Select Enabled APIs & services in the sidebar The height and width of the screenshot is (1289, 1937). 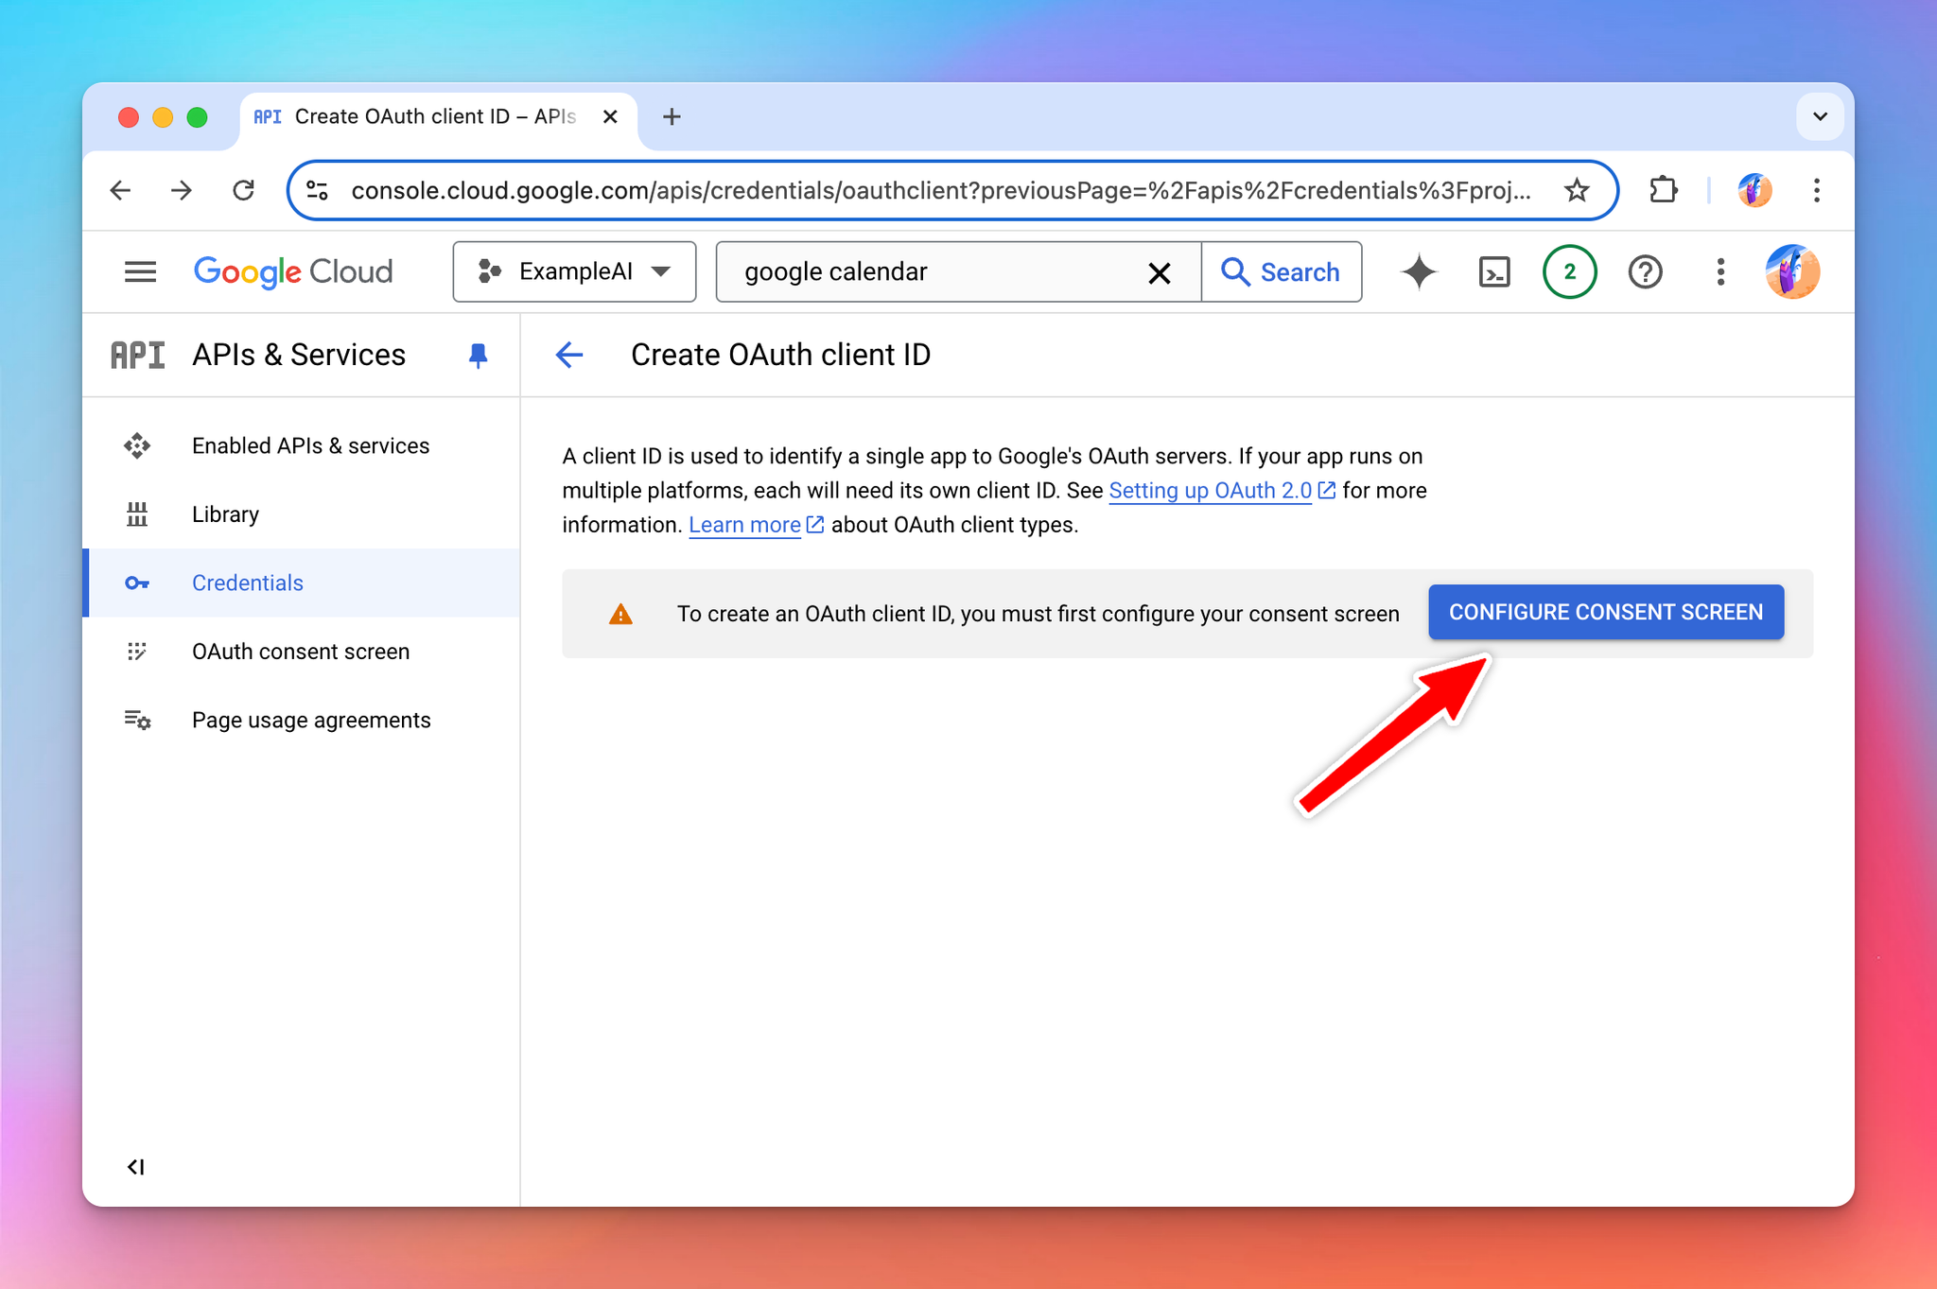coord(310,445)
